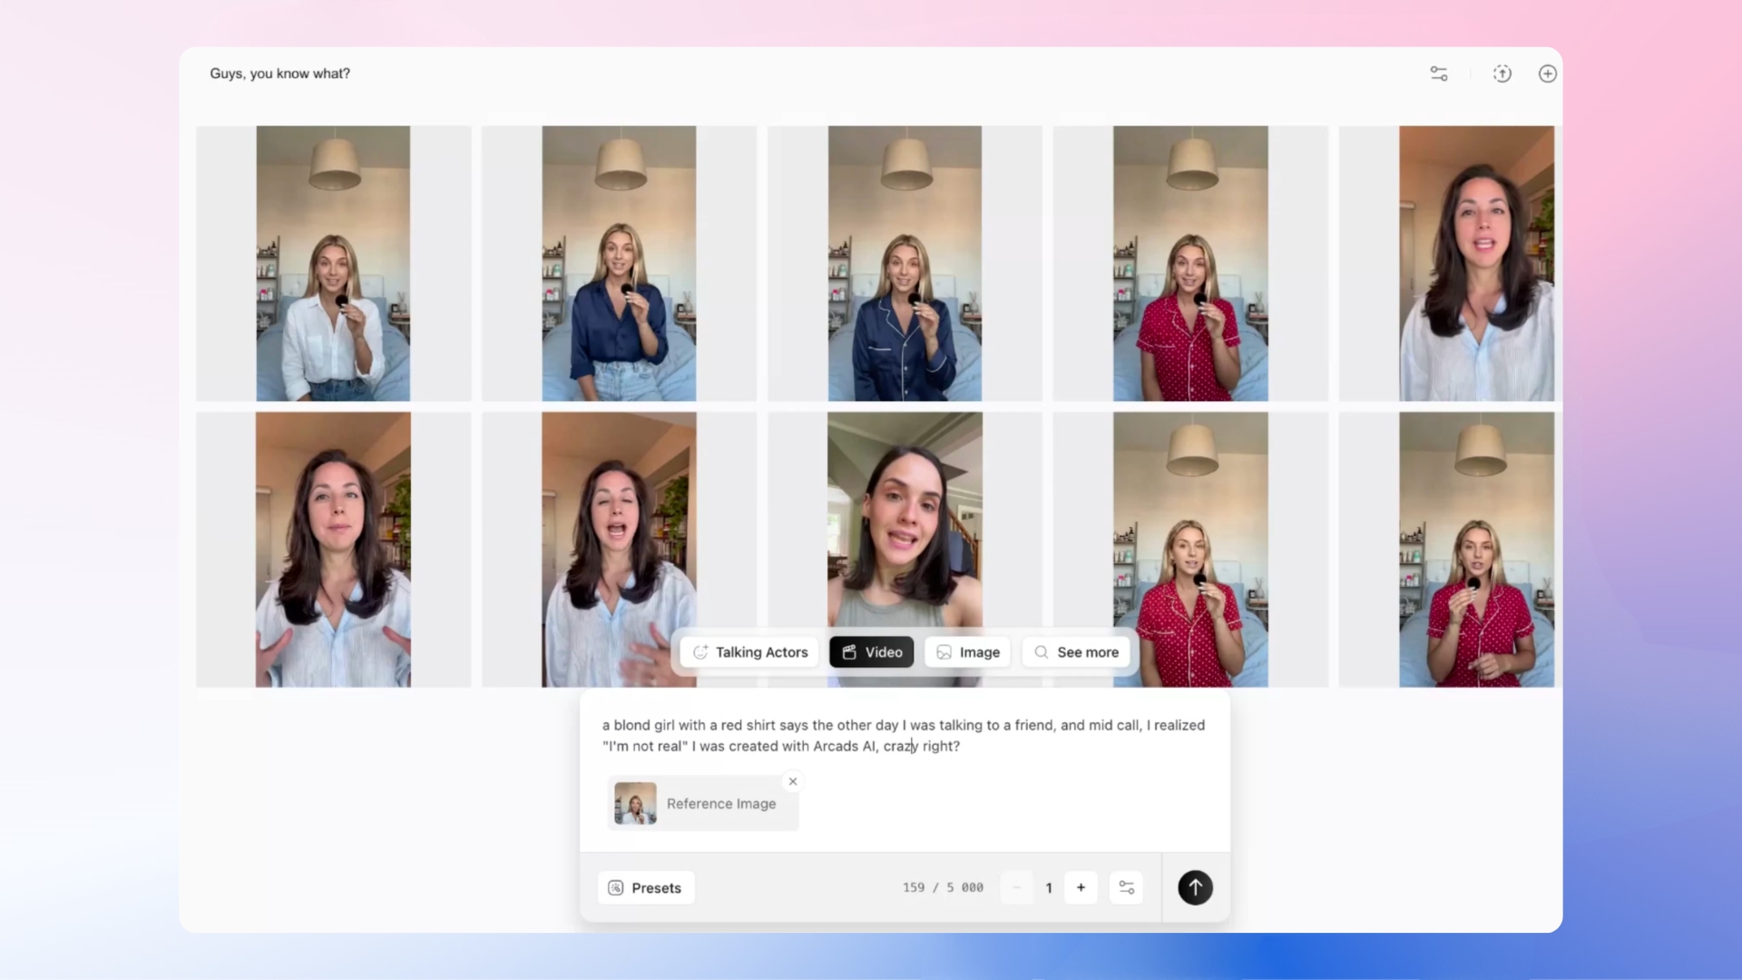Submit the prompt with arrow button

(x=1195, y=887)
